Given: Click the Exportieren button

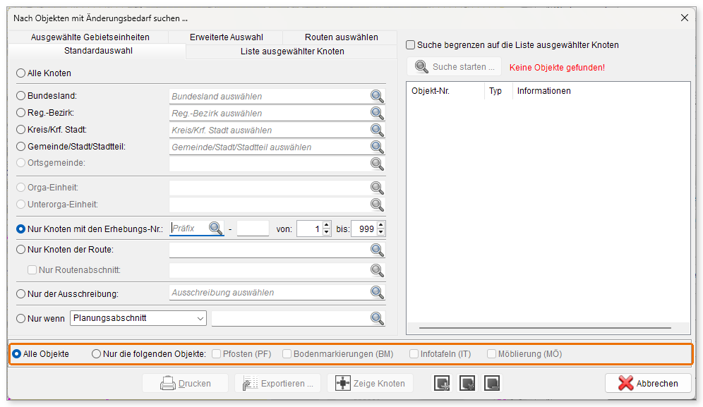Looking at the screenshot, I should click(277, 383).
